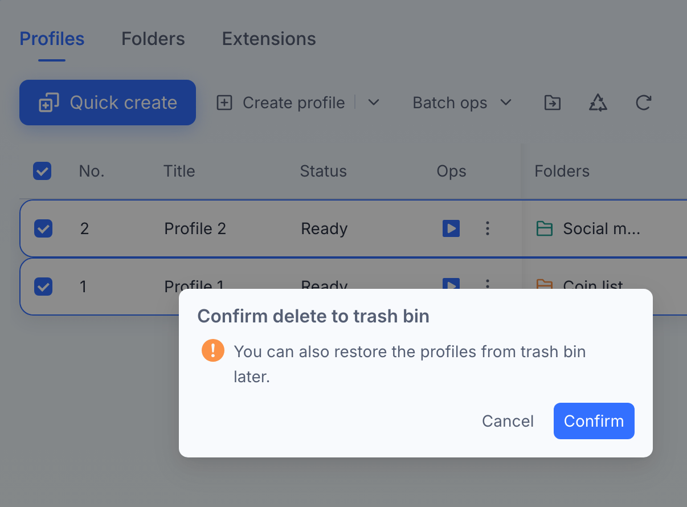Switch to the Folders tab
The height and width of the screenshot is (507, 687).
153,39
